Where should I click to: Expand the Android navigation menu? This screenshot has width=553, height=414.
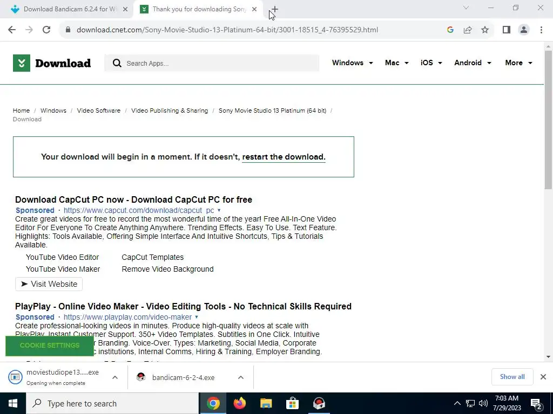(473, 63)
